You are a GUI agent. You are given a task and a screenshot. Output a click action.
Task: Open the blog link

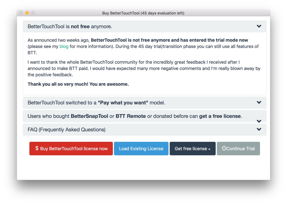point(64,46)
